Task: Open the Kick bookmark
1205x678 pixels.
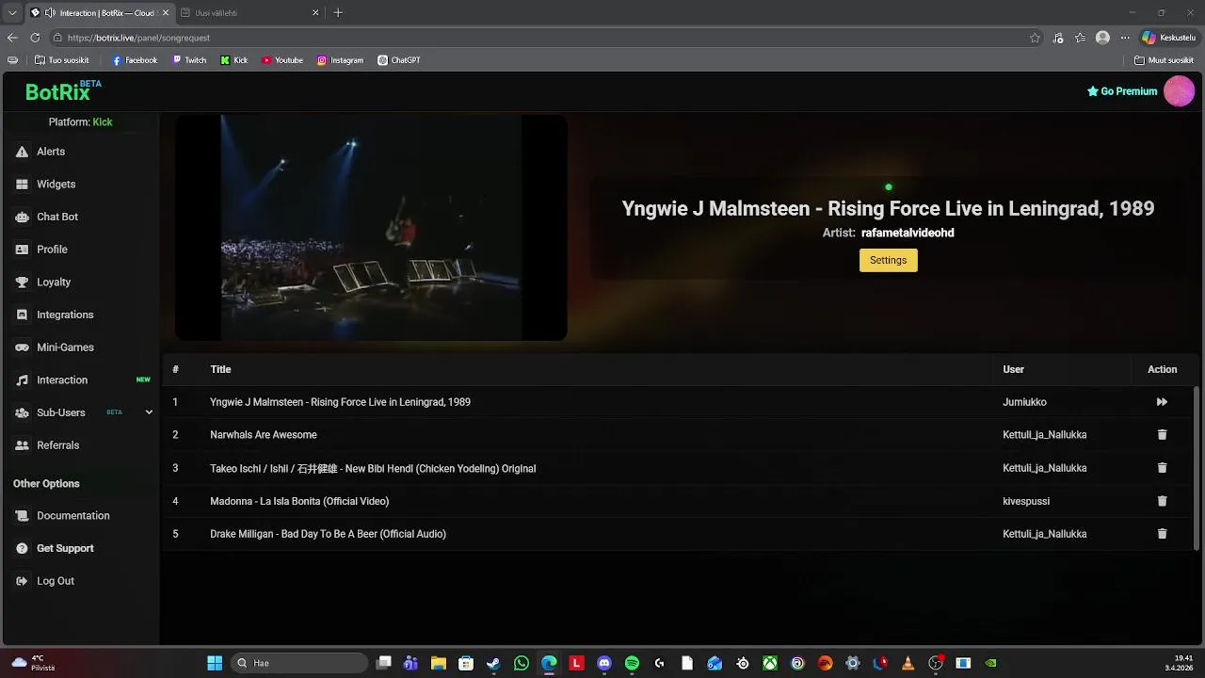Action: (234, 60)
